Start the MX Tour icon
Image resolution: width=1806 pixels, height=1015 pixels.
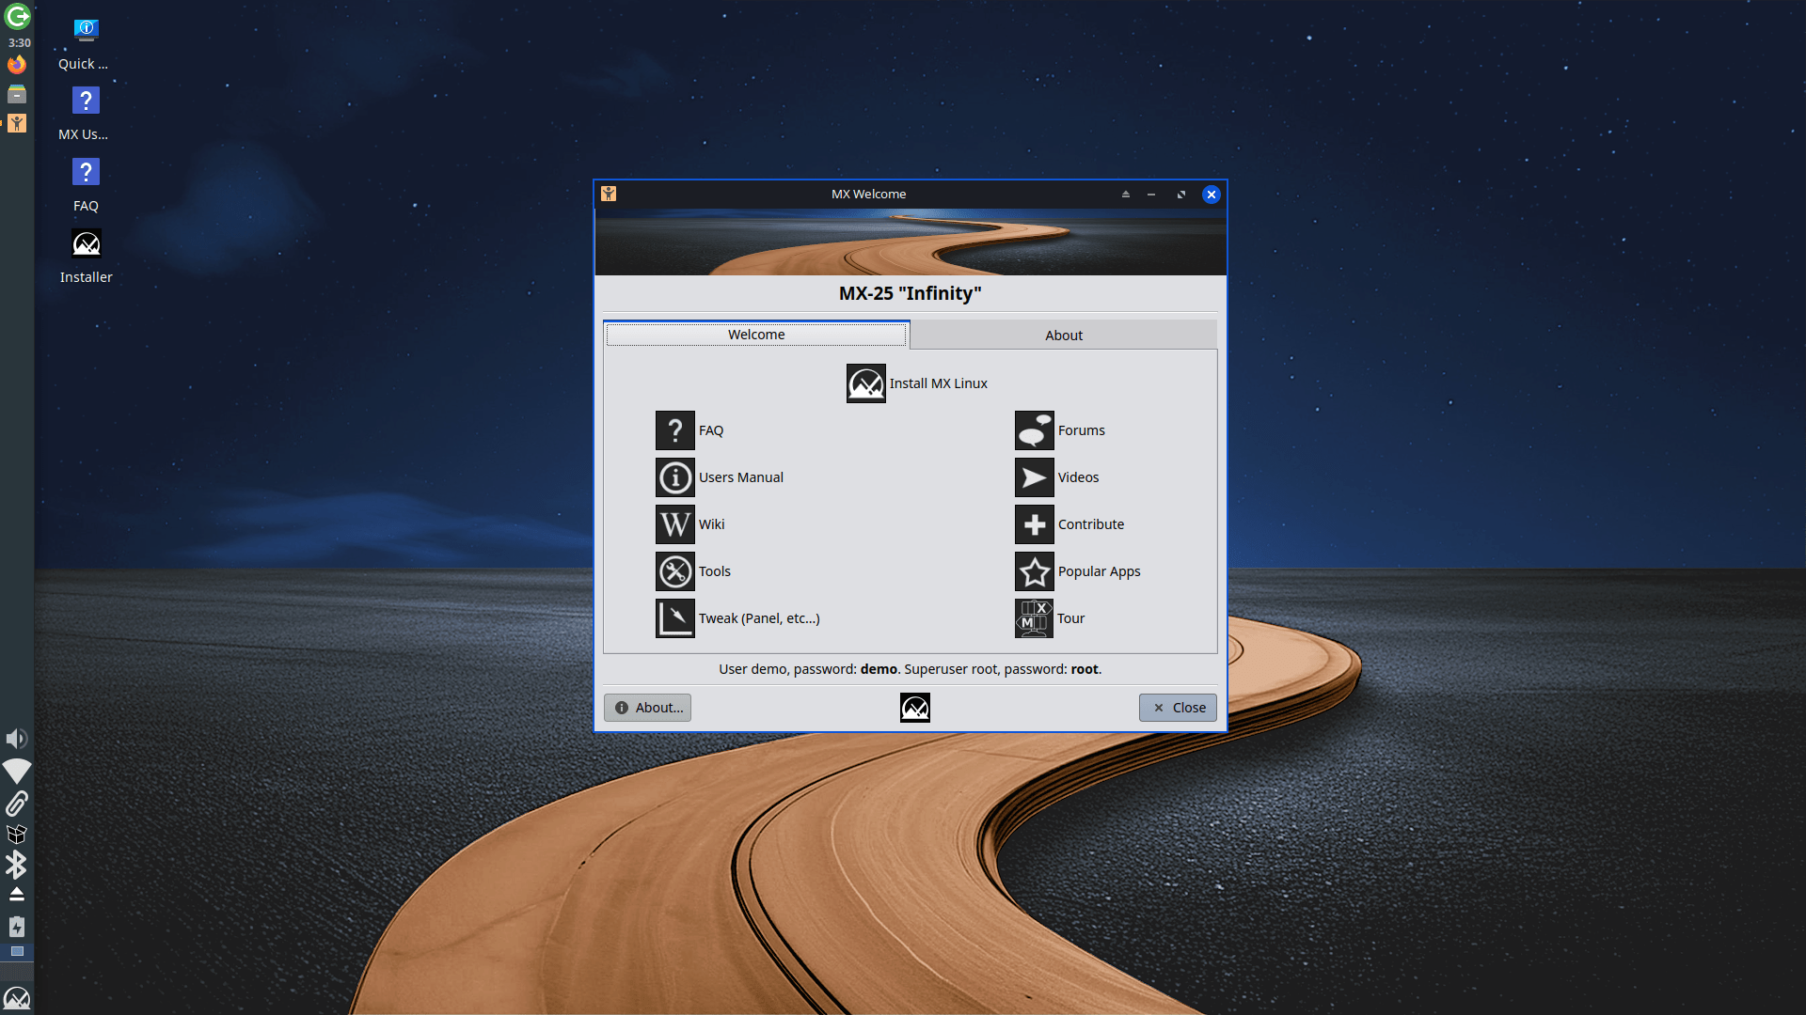point(1034,618)
